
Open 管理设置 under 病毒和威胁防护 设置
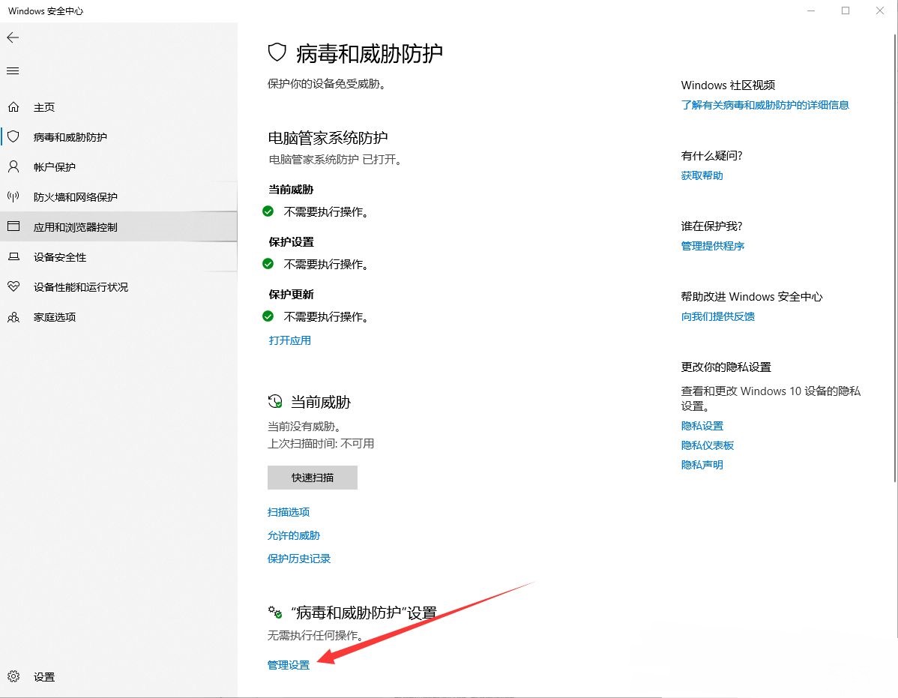pos(288,664)
